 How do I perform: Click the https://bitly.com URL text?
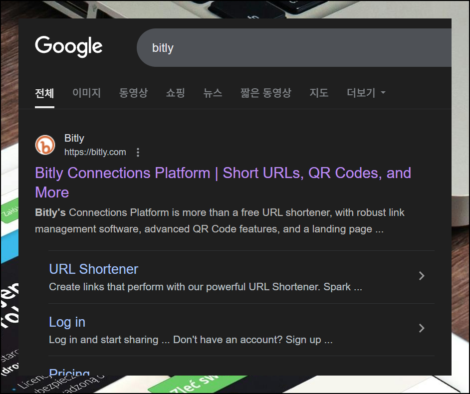point(95,152)
